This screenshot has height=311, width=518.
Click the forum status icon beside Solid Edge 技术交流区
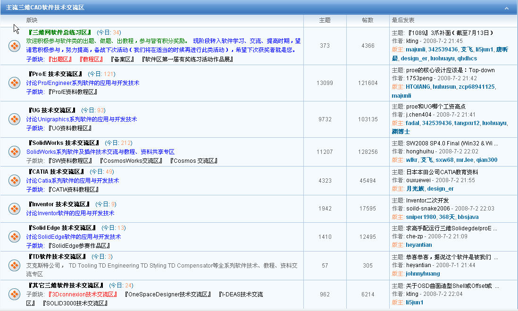[x=14, y=236]
